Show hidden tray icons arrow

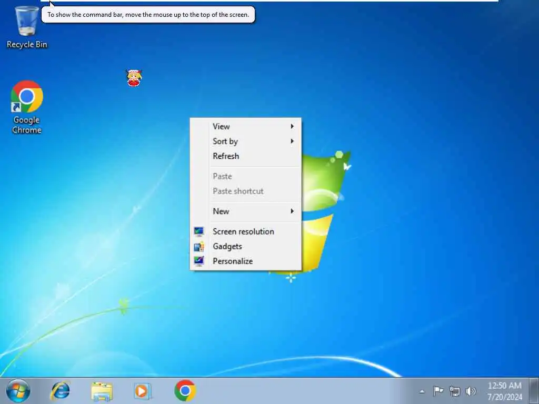coord(422,391)
